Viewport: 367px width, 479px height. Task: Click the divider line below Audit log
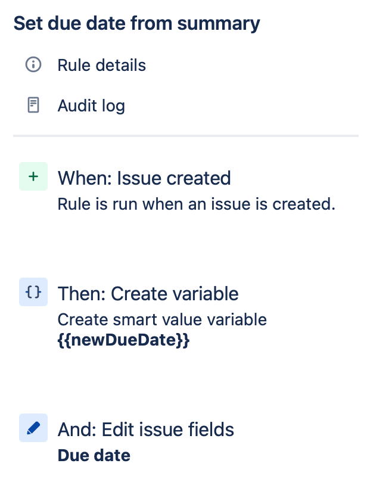(x=183, y=136)
